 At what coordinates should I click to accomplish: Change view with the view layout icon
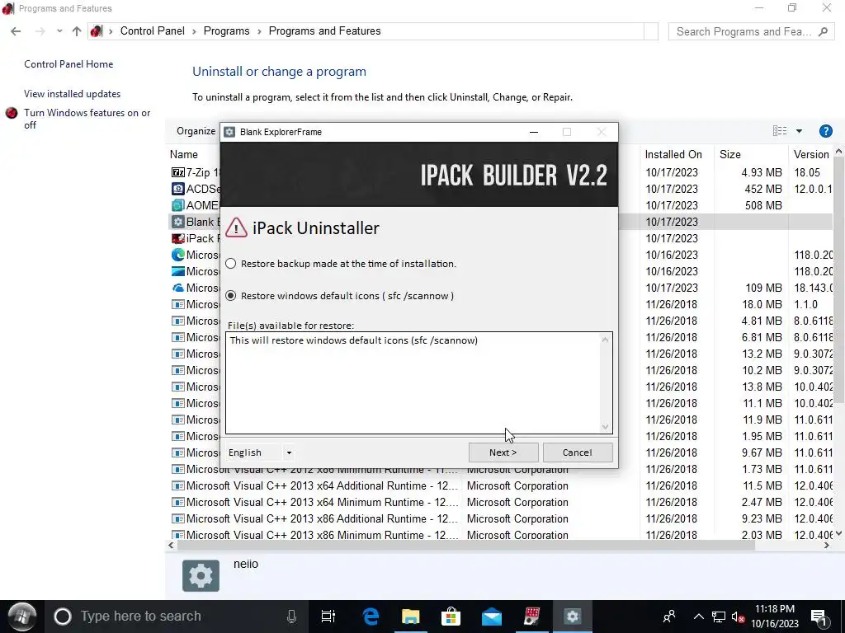pyautogui.click(x=780, y=131)
